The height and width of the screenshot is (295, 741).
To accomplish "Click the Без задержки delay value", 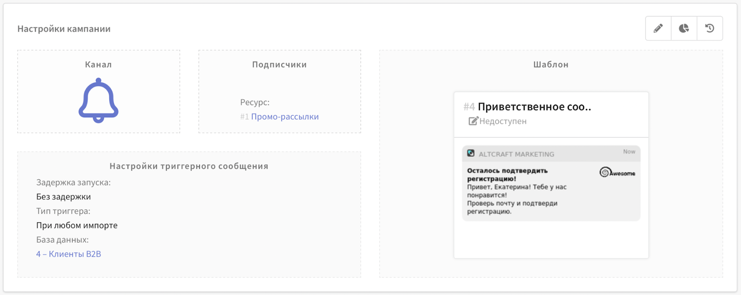I will (x=63, y=197).
